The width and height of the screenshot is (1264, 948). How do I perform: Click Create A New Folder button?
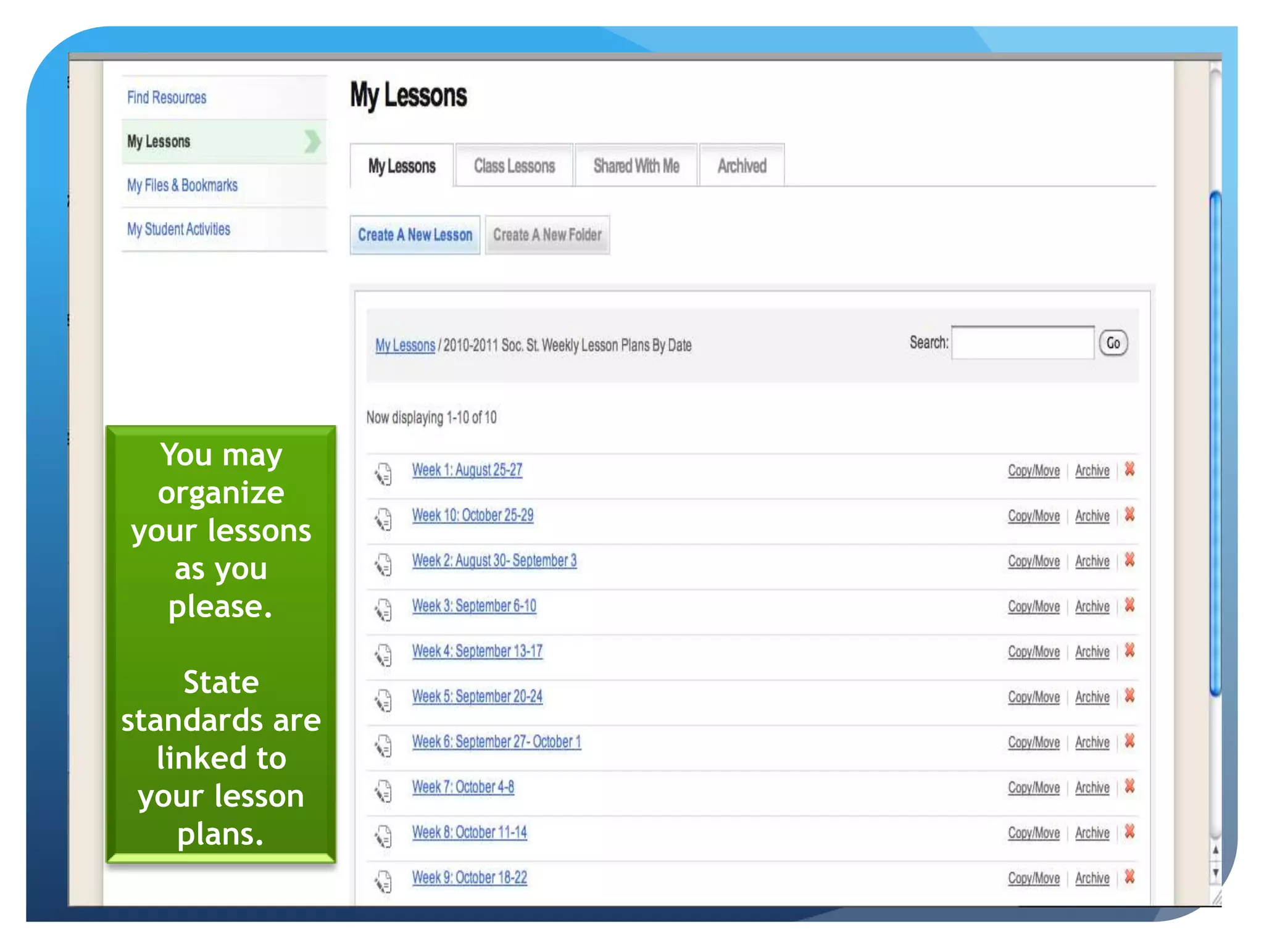pos(547,235)
